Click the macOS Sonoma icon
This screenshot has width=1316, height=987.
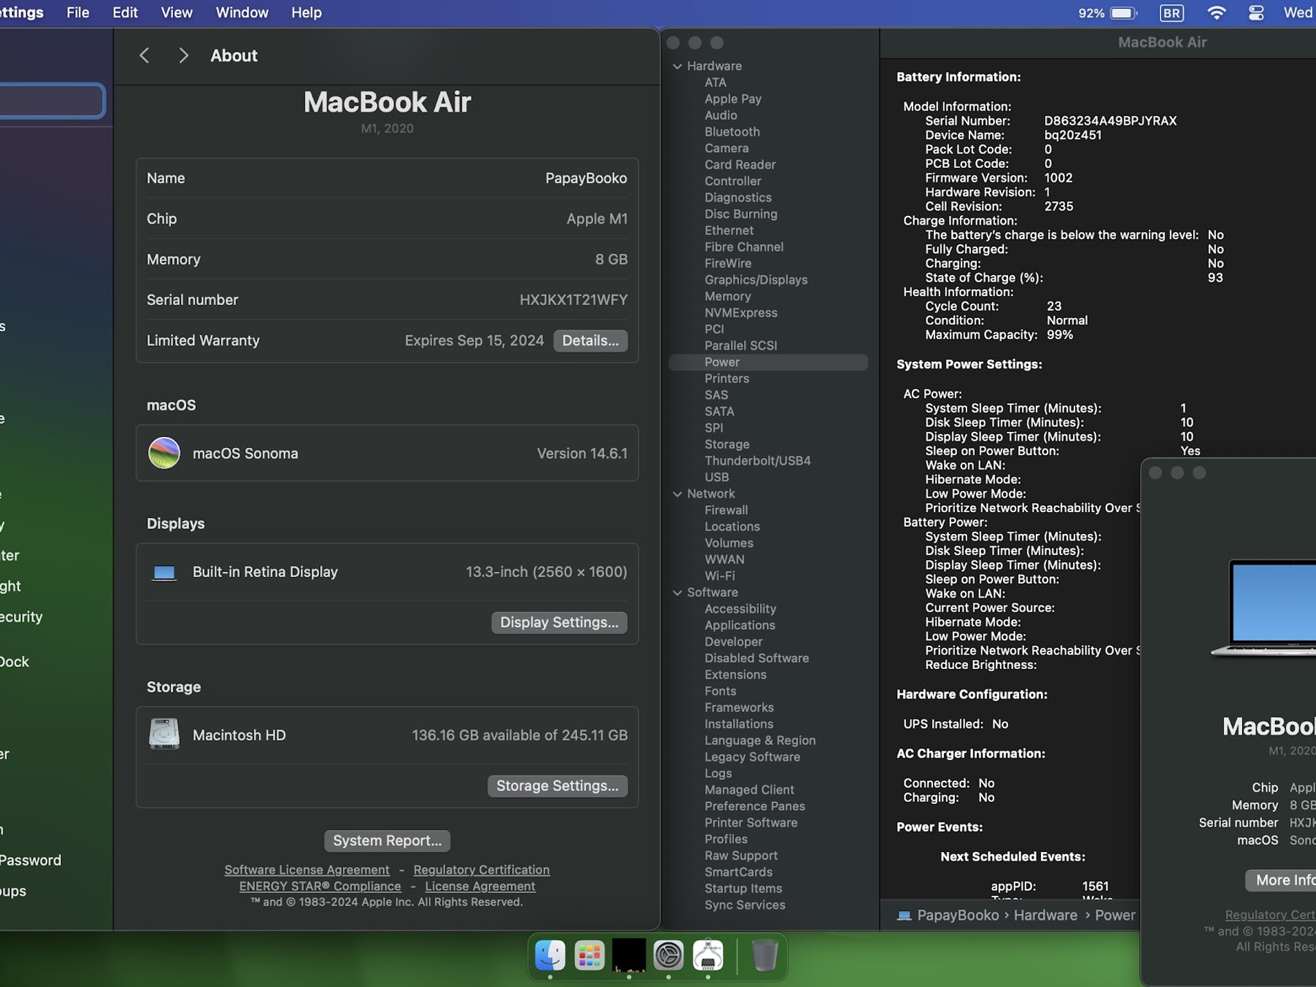pyautogui.click(x=164, y=453)
